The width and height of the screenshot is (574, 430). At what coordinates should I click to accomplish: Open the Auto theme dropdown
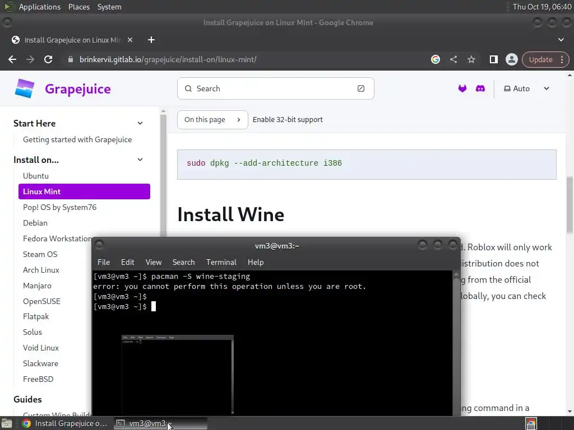526,88
